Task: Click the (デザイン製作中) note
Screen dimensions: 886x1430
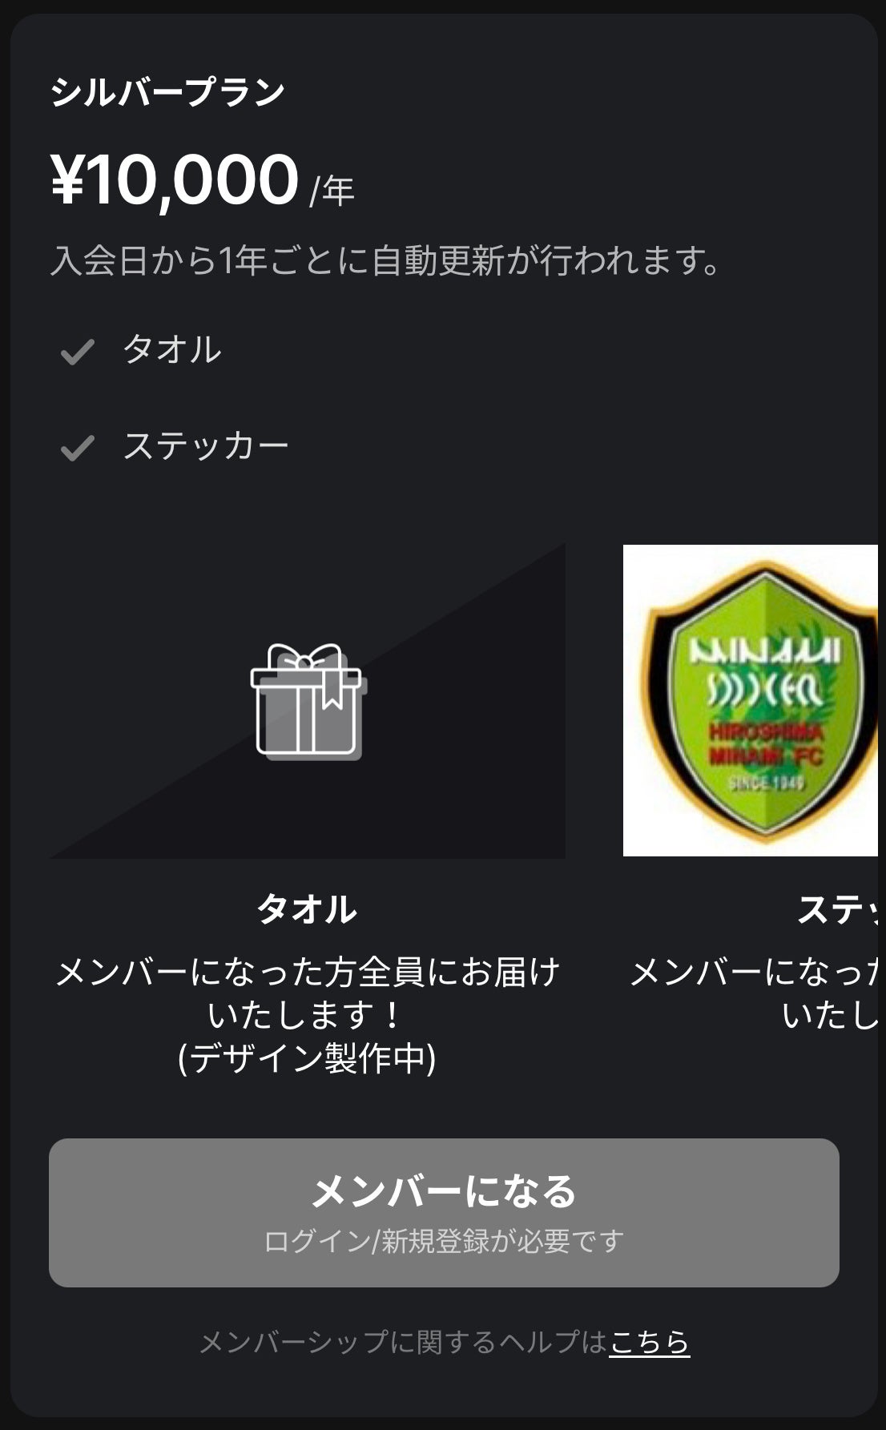Action: pyautogui.click(x=307, y=1058)
